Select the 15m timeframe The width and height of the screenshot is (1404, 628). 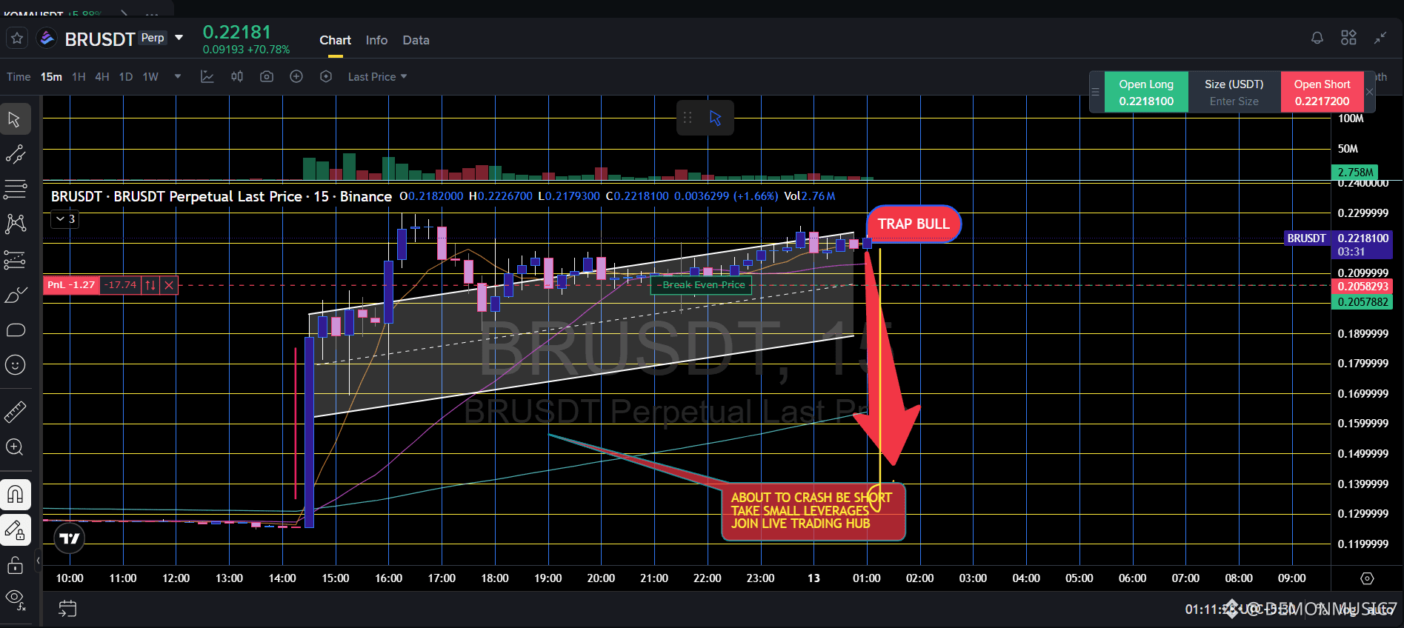coord(51,77)
